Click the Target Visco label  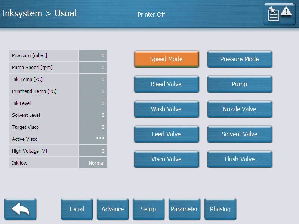tap(25, 127)
